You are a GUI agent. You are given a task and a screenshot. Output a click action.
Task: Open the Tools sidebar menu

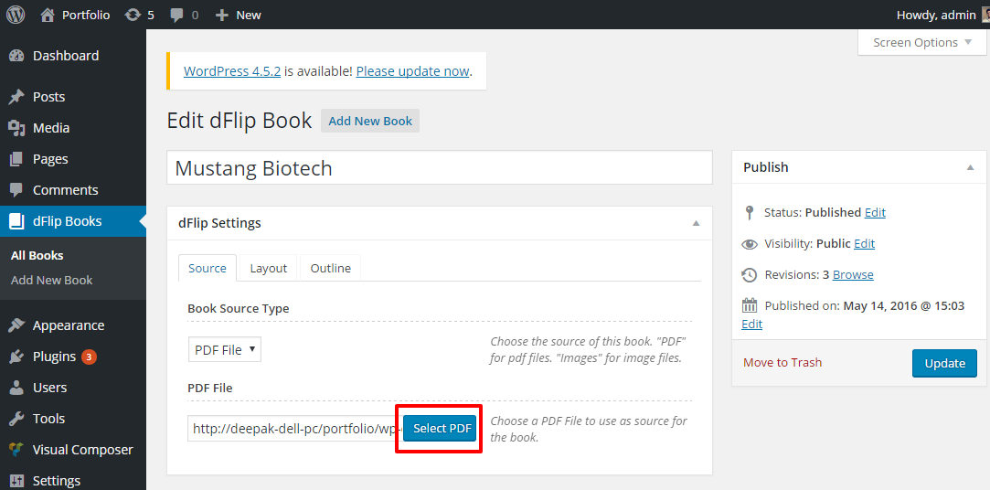click(48, 419)
